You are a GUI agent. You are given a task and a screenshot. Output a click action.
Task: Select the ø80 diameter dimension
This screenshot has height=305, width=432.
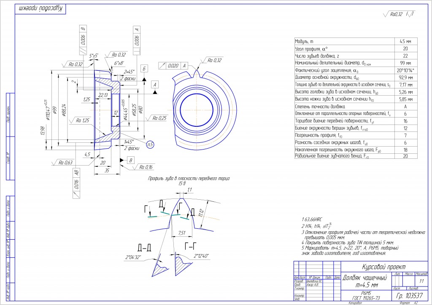pos(141,110)
